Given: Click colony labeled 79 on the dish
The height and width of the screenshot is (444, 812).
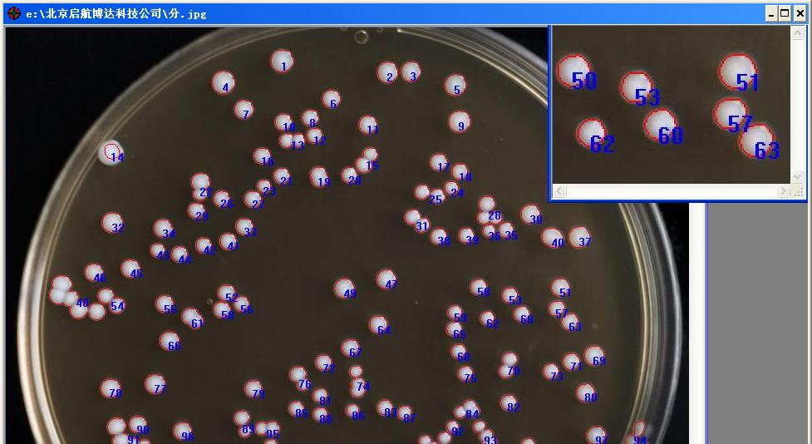Looking at the screenshot, I should click(x=253, y=390).
